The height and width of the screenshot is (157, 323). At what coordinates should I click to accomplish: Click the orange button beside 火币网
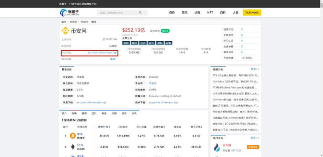point(253,147)
